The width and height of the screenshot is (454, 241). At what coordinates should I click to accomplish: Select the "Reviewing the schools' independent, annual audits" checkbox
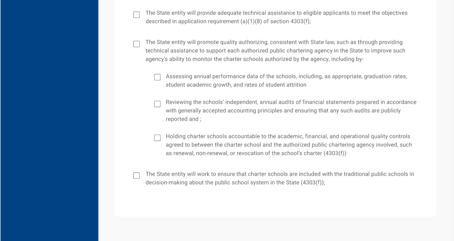(x=157, y=104)
